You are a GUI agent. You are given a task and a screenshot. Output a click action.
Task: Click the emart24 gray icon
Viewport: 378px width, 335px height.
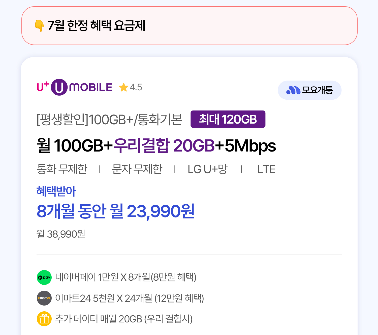[x=44, y=298]
